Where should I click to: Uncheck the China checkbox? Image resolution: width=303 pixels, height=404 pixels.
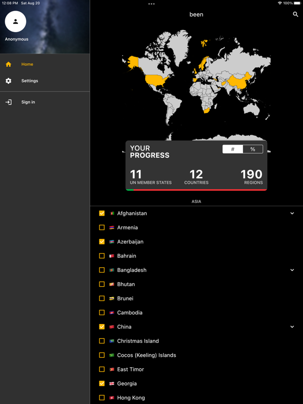click(102, 327)
